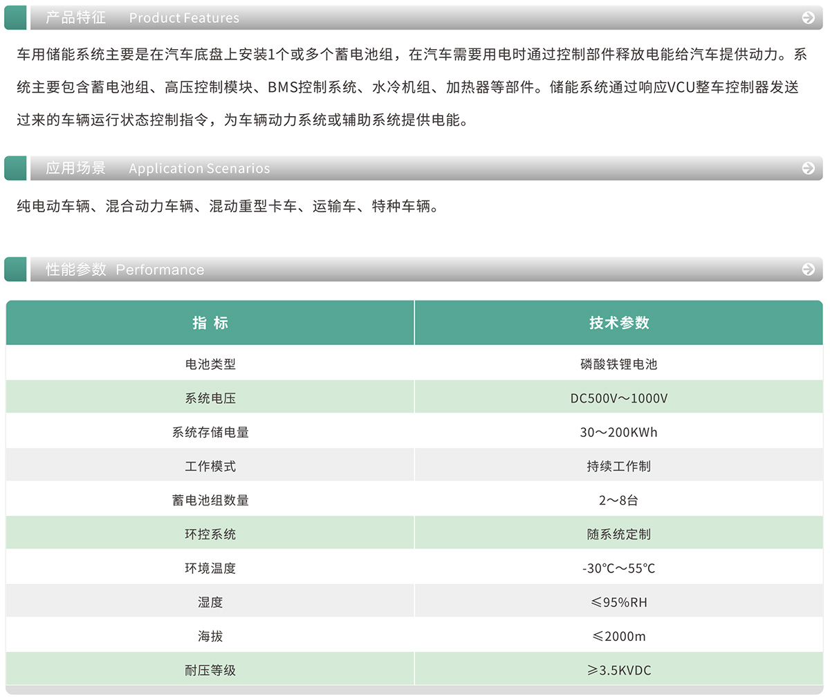
Task: Select the Product Features header title
Action: click(142, 18)
